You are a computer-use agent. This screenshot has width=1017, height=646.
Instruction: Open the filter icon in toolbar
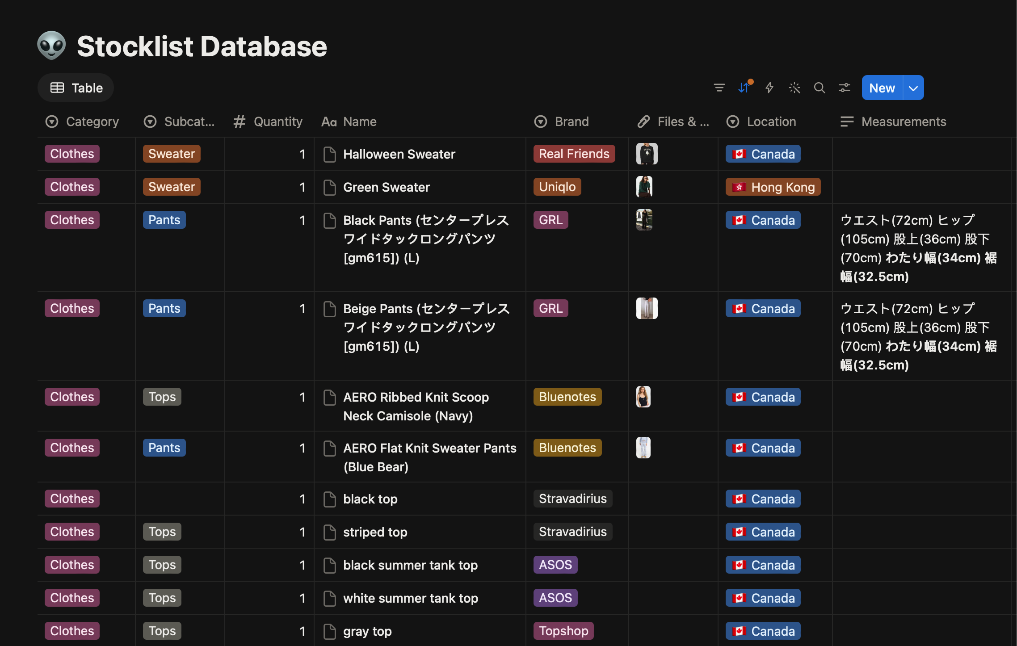coord(719,88)
